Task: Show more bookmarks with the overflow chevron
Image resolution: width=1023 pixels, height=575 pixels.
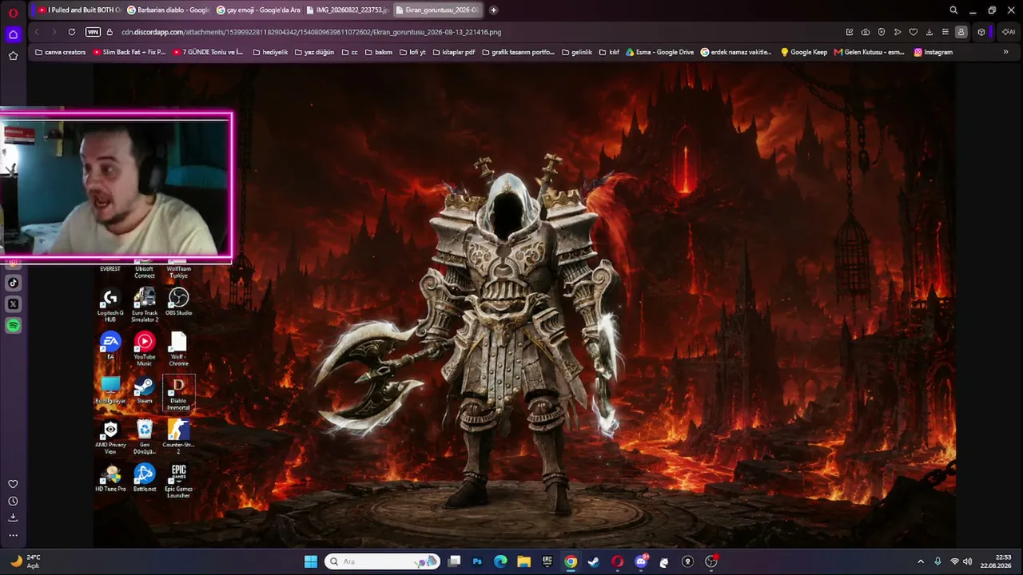Action: coord(1005,52)
